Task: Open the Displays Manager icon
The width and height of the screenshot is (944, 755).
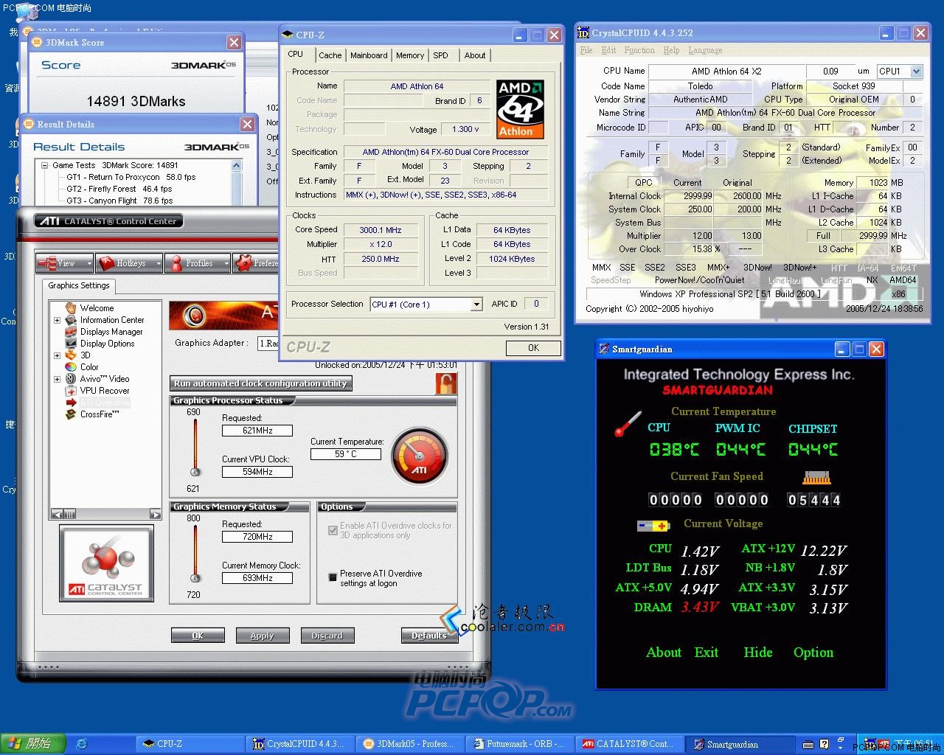Action: point(71,332)
